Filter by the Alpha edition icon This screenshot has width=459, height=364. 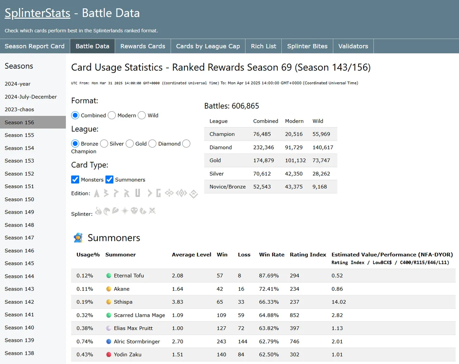[x=96, y=193]
